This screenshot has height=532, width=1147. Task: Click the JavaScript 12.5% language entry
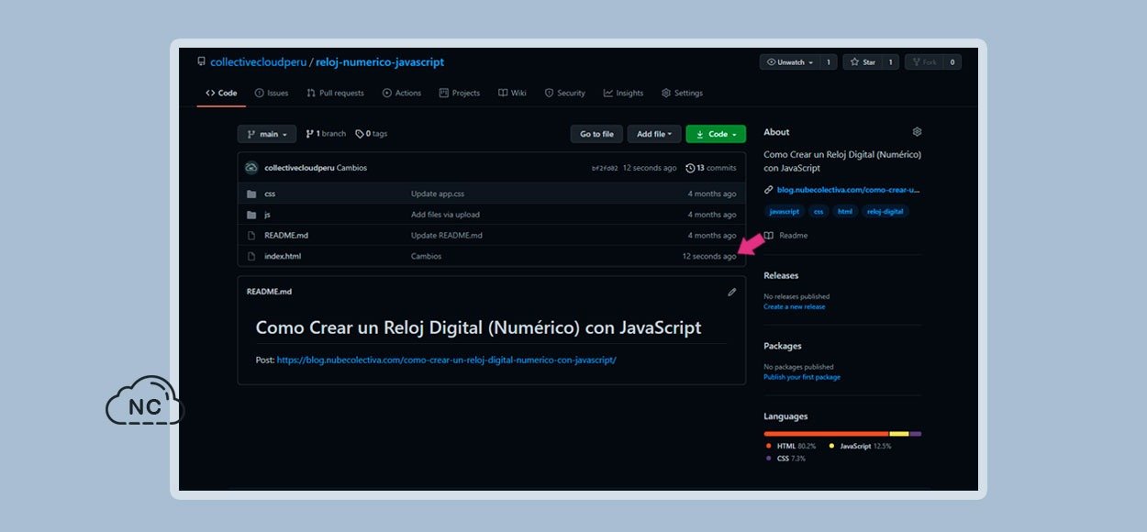coord(860,446)
